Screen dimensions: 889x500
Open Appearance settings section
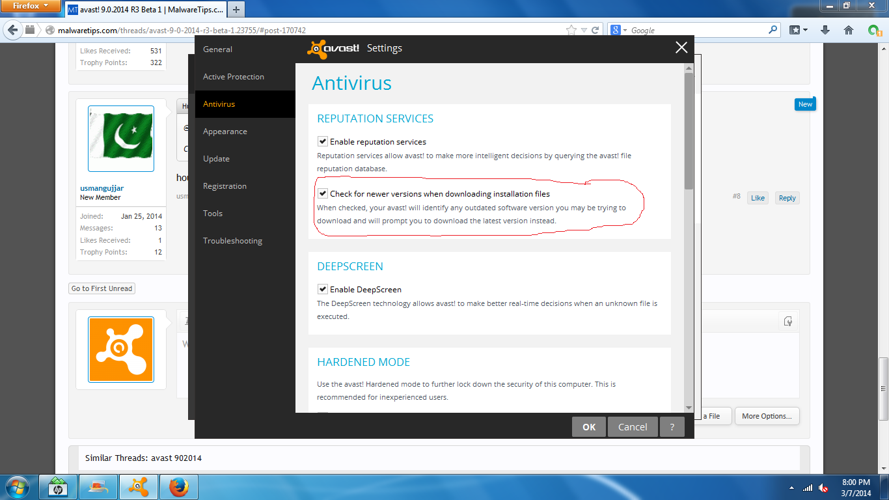tap(245, 132)
